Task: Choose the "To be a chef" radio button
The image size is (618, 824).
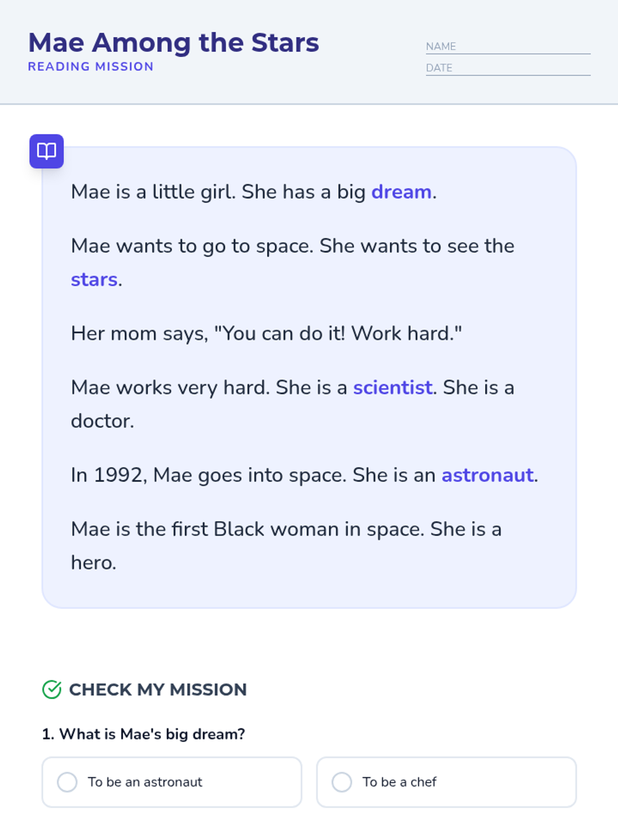Action: [342, 782]
